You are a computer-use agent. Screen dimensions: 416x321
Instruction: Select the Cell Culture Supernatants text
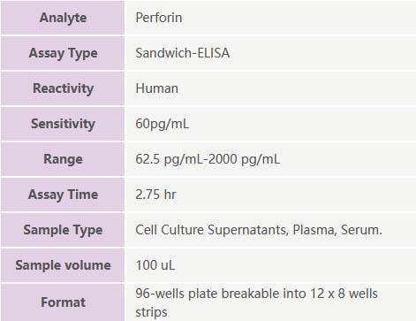[x=212, y=230]
